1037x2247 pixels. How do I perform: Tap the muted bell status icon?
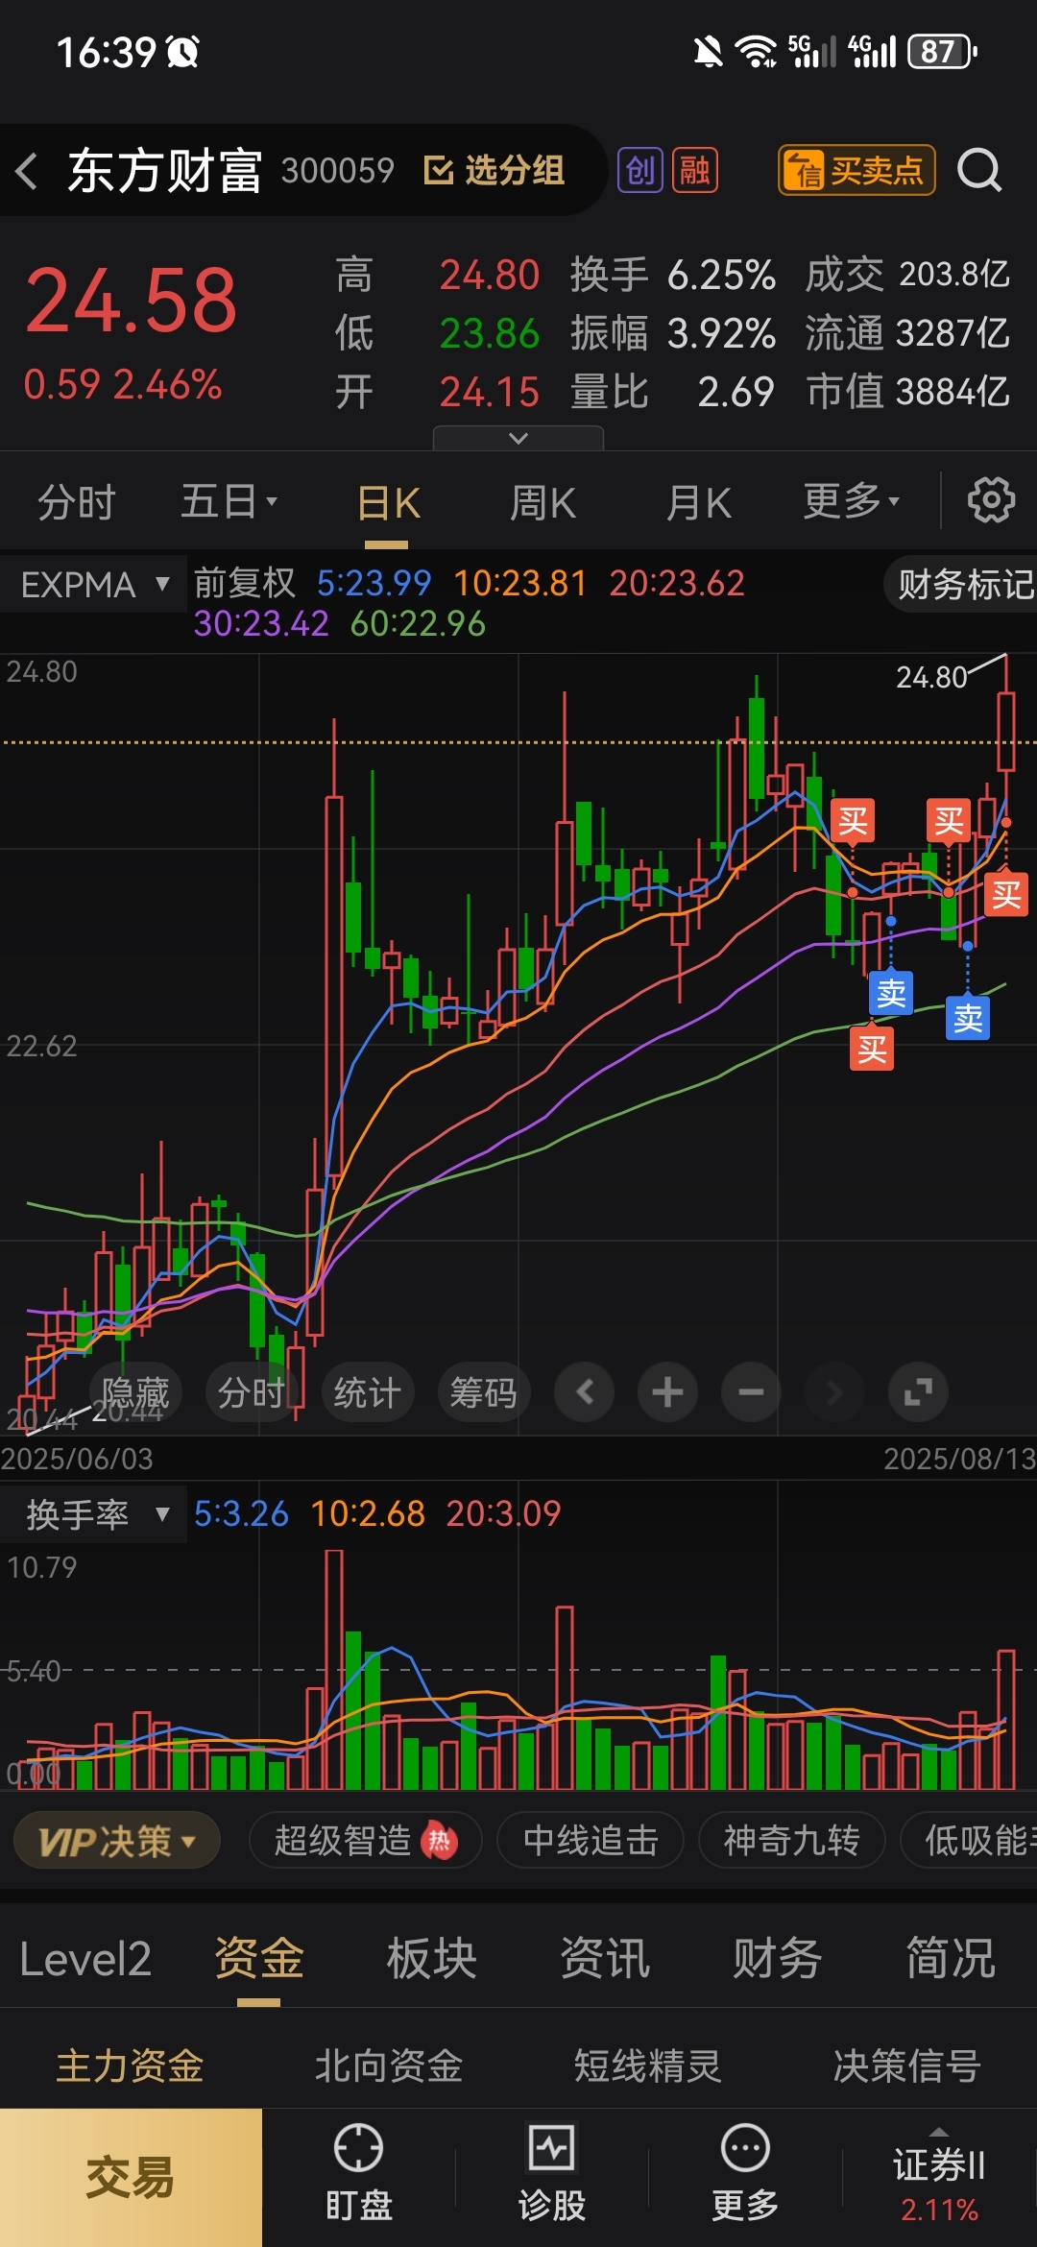[708, 51]
